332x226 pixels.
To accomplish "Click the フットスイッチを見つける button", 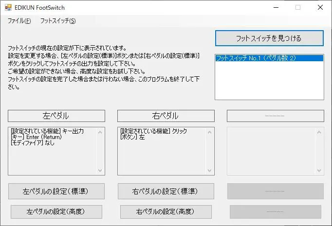I will pos(269,38).
